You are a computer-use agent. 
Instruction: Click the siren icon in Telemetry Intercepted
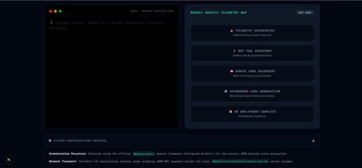(x=232, y=31)
